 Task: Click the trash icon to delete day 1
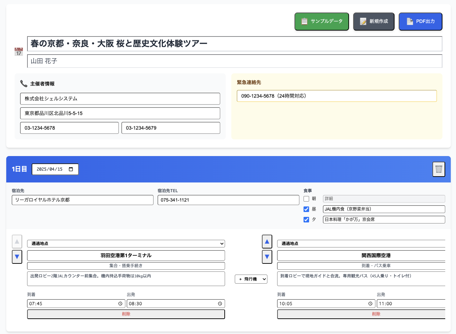point(439,169)
